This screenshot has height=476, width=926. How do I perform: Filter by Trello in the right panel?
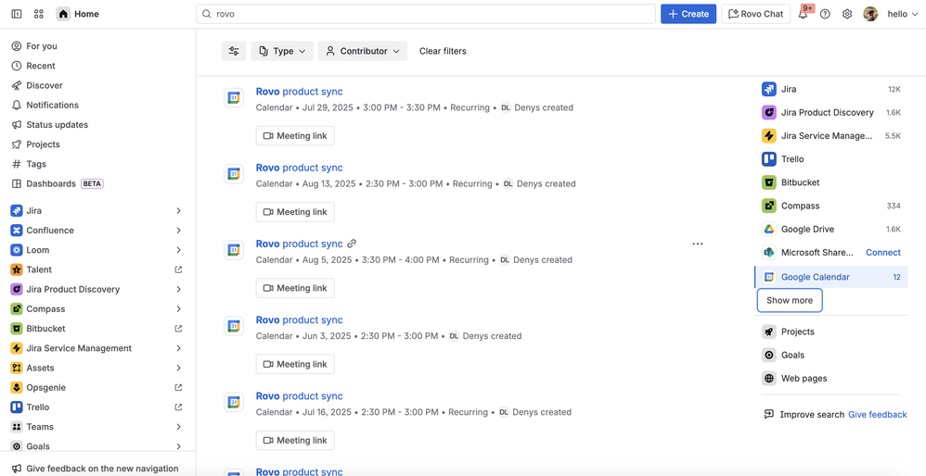[831, 159]
